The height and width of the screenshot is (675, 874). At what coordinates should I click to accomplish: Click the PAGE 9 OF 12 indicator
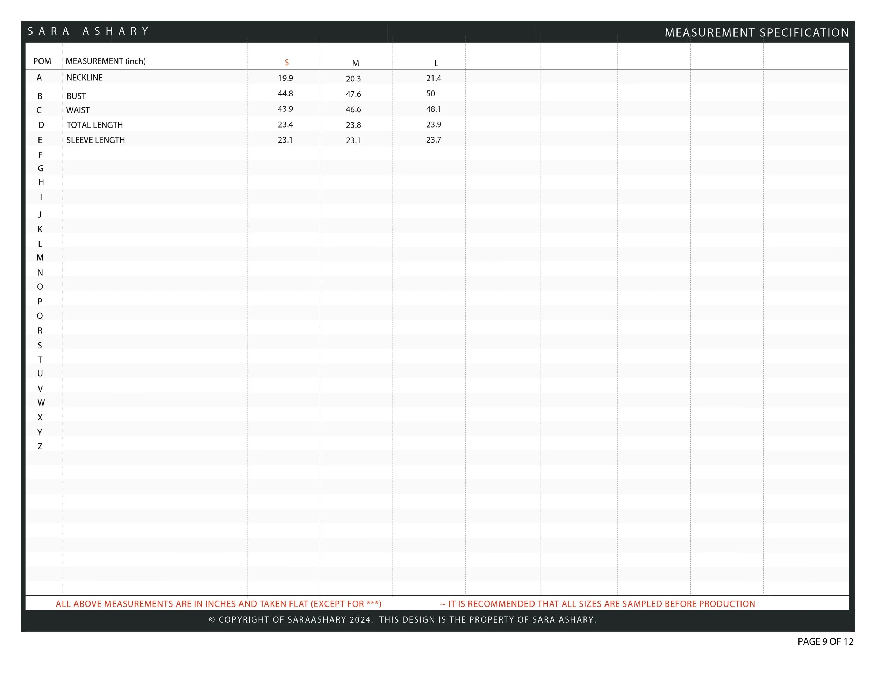point(825,641)
